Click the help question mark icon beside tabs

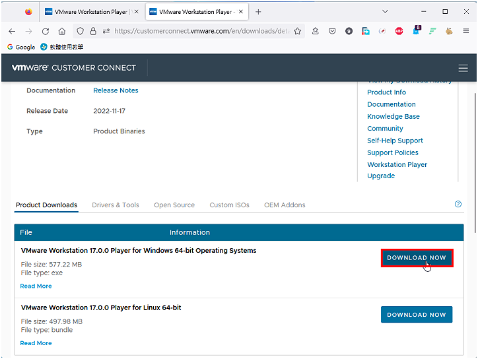pos(458,204)
